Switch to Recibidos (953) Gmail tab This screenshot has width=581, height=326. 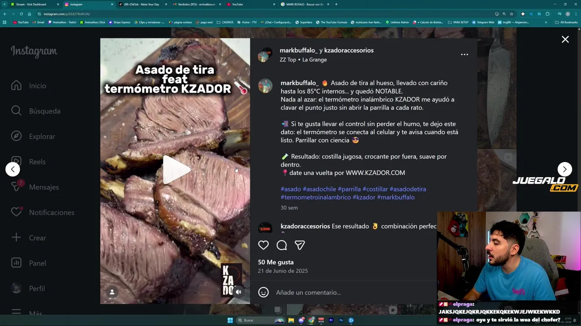click(196, 4)
